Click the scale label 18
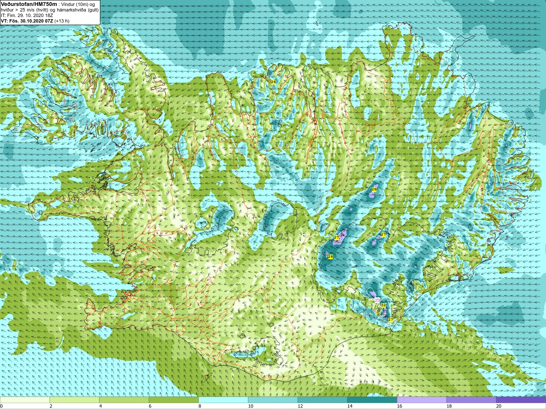 click(449, 406)
